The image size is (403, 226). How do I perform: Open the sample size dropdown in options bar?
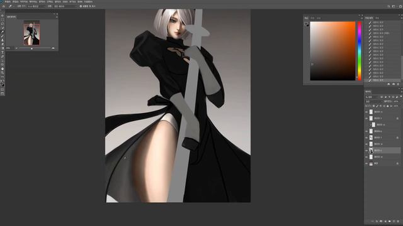click(x=37, y=6)
